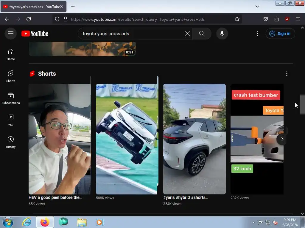Click the browser address bar URL
Viewport: 305px width, 228px height.
[x=138, y=19]
